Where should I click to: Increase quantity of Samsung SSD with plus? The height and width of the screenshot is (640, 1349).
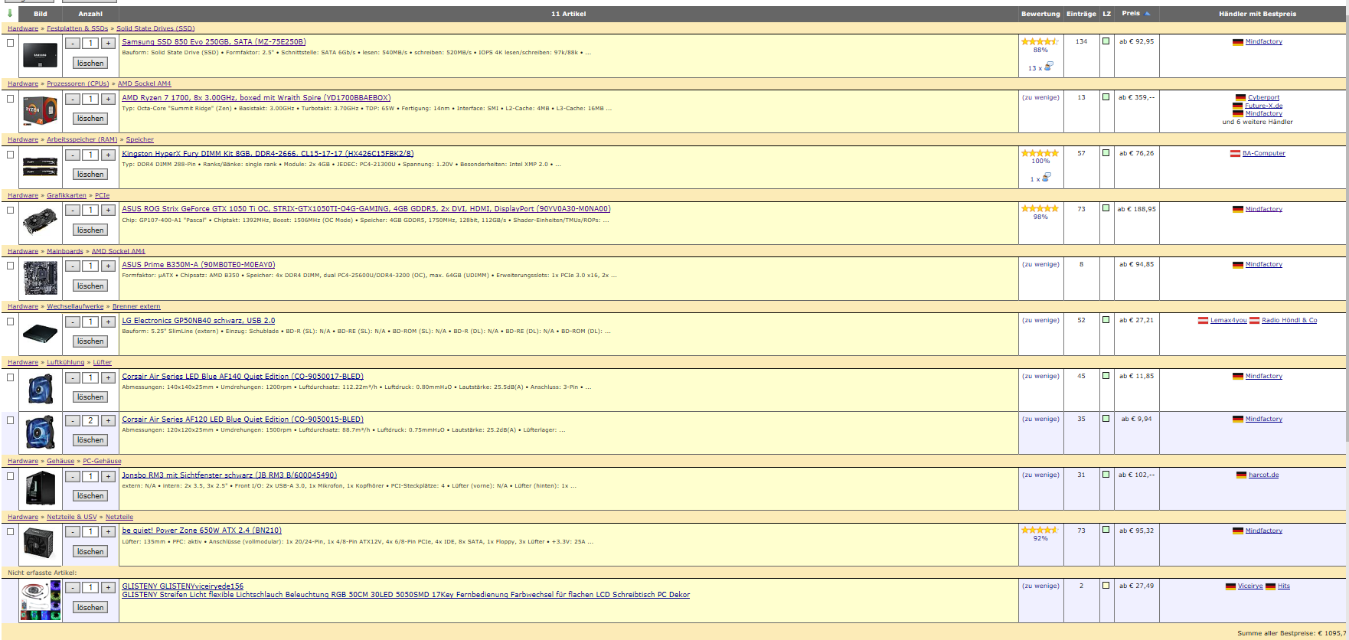point(109,43)
